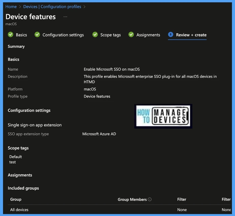Click the macOS subtitle under Device features

pos(11,24)
